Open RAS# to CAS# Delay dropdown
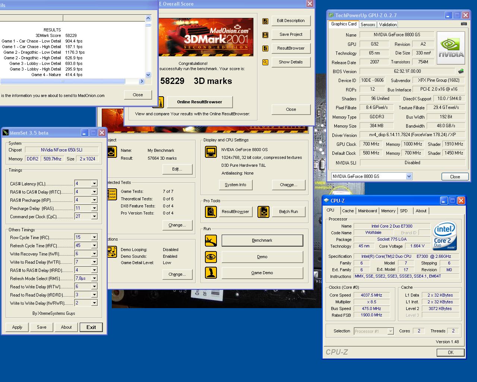Viewport: 477px width, 382px height. (x=94, y=192)
